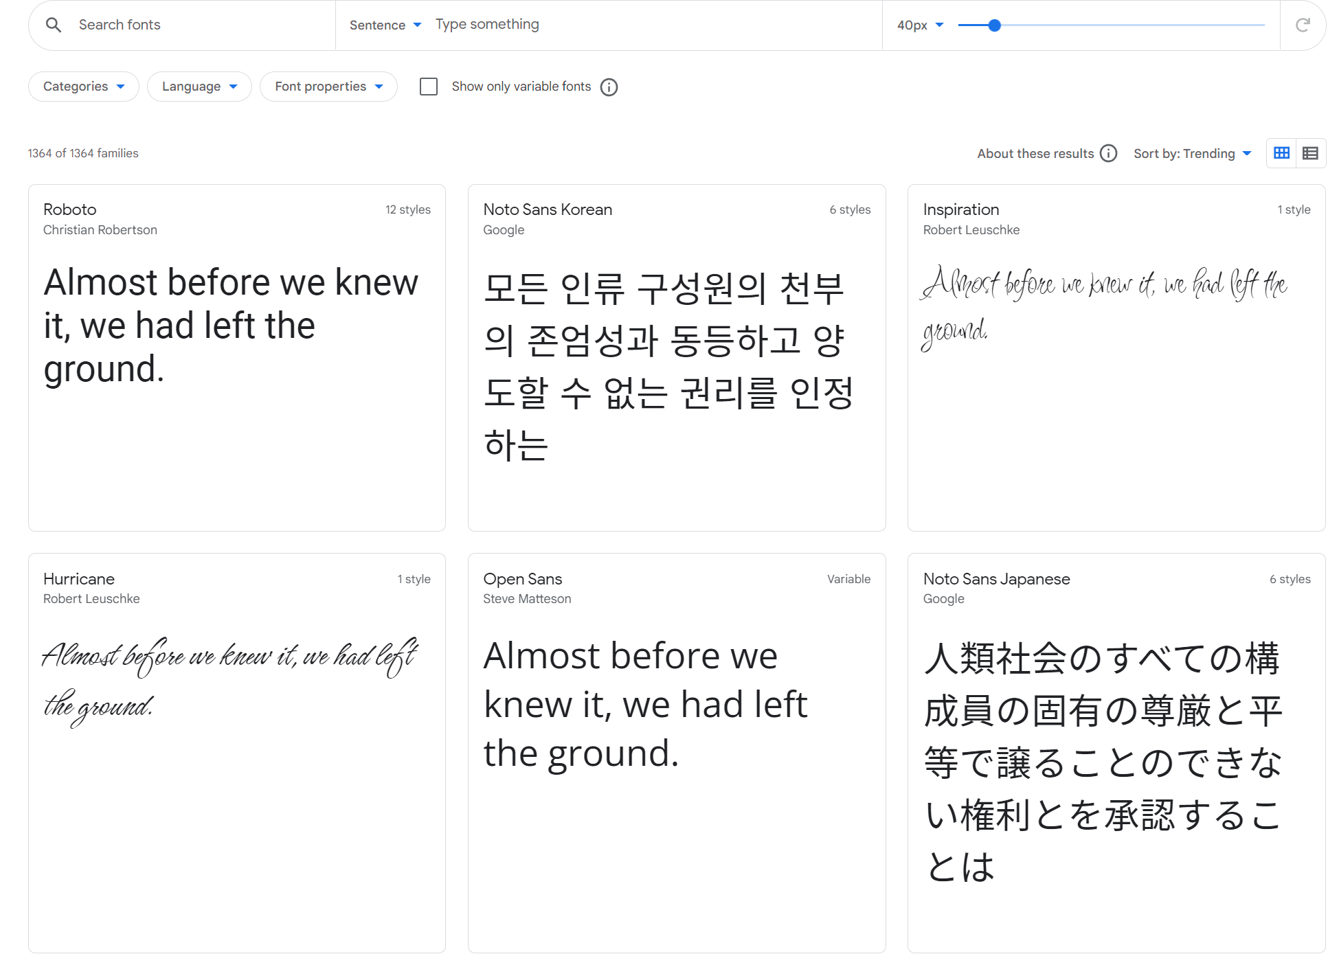Switch to list view layout

point(1310,153)
